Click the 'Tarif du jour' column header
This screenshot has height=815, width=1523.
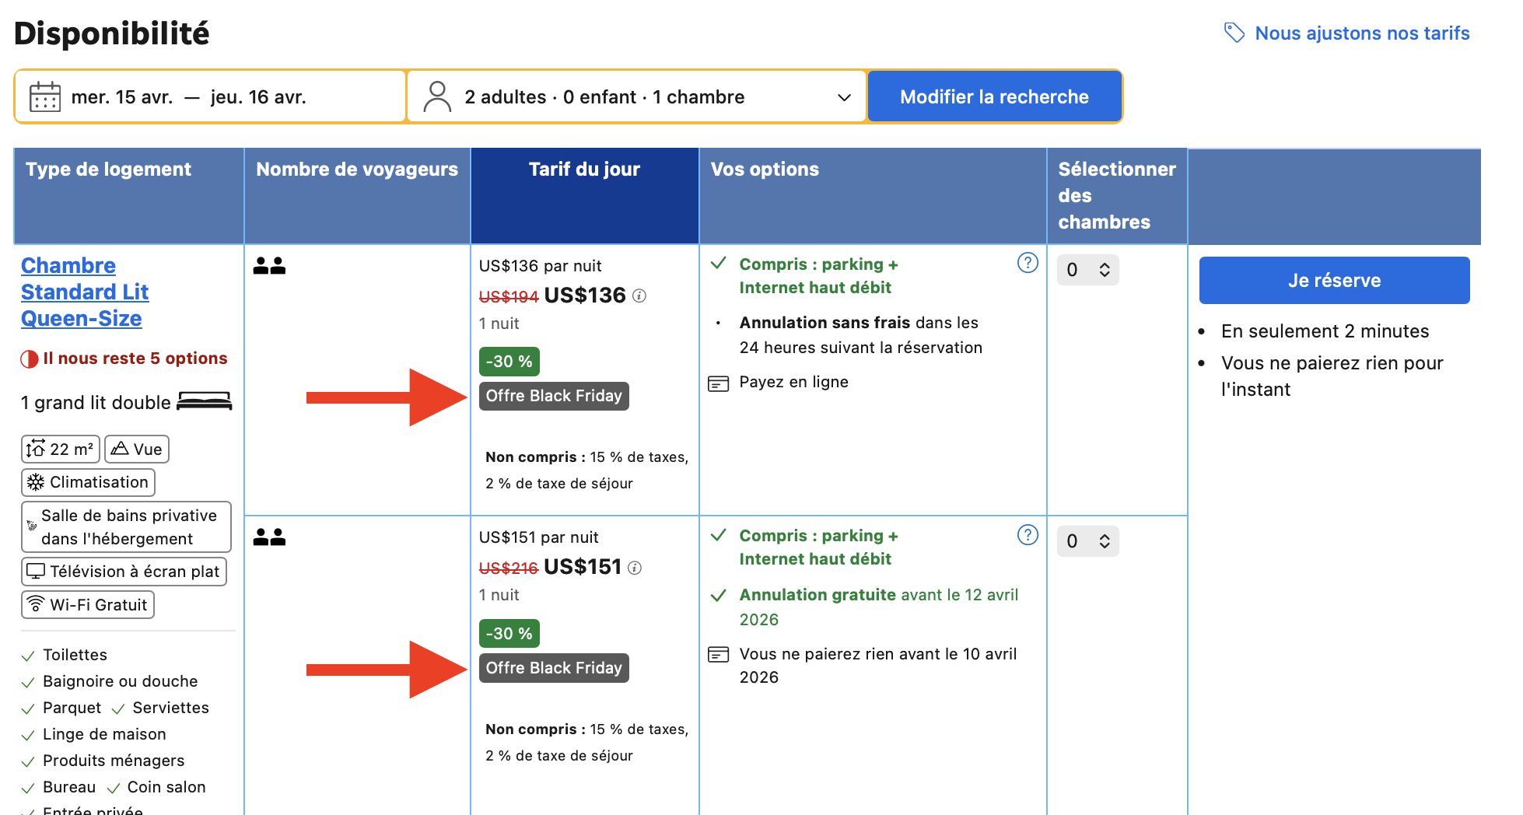tap(584, 170)
